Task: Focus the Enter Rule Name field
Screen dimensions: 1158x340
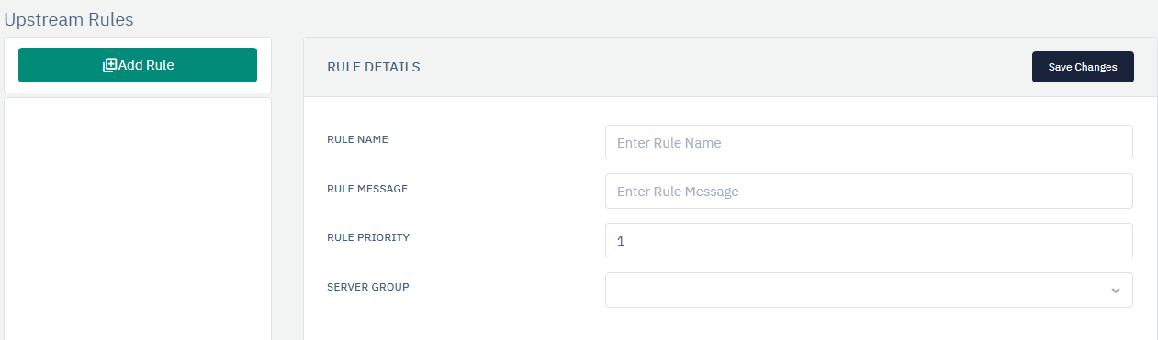Action: 869,142
